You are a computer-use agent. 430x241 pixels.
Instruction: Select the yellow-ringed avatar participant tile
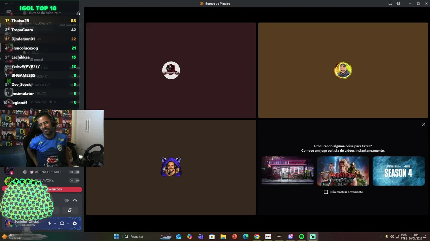(343, 70)
